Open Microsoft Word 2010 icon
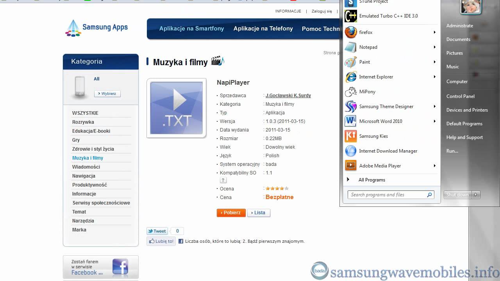500x281 pixels. pos(351,121)
